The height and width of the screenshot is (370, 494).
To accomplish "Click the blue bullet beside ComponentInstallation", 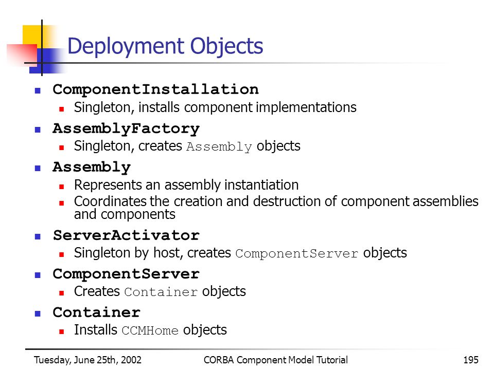I will 38,91.
